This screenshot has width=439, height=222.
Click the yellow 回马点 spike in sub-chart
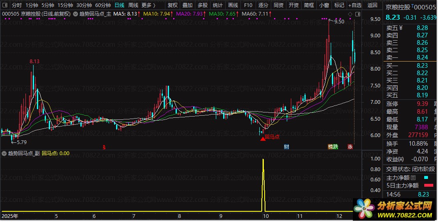[263, 185]
